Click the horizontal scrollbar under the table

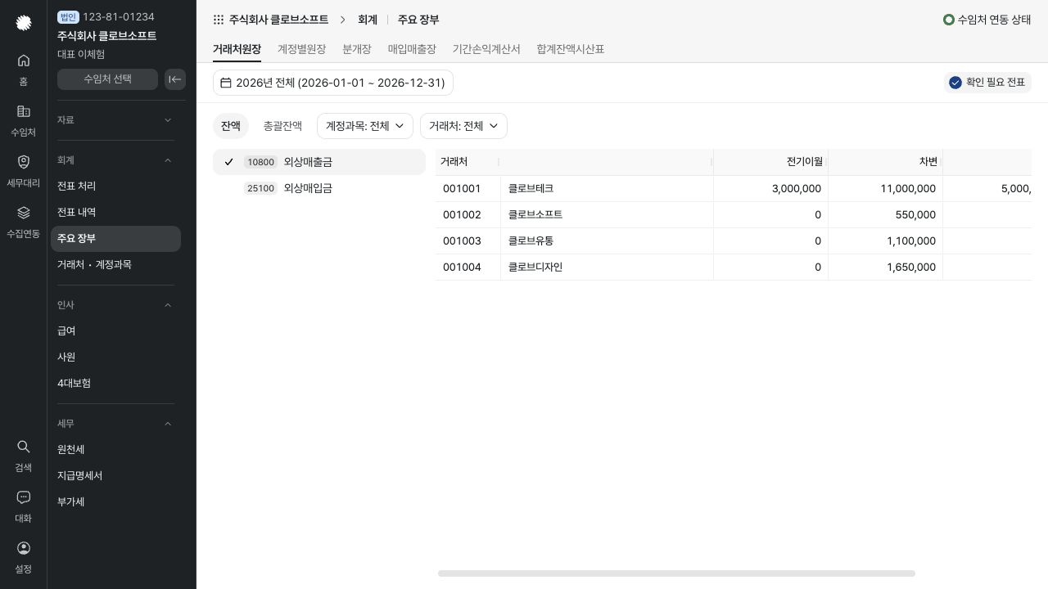(676, 573)
